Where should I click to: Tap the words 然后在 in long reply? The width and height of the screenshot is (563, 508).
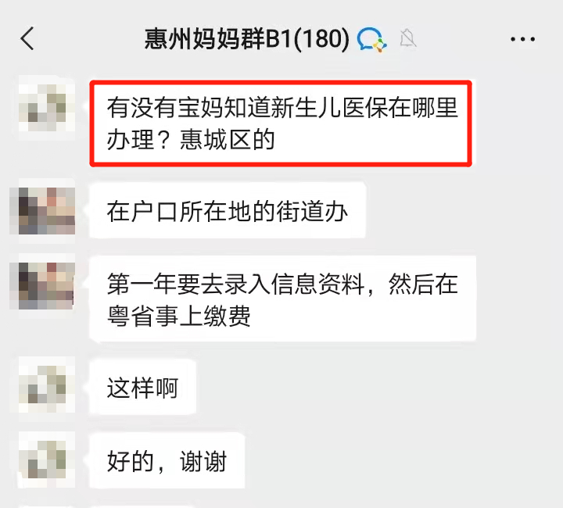(423, 284)
